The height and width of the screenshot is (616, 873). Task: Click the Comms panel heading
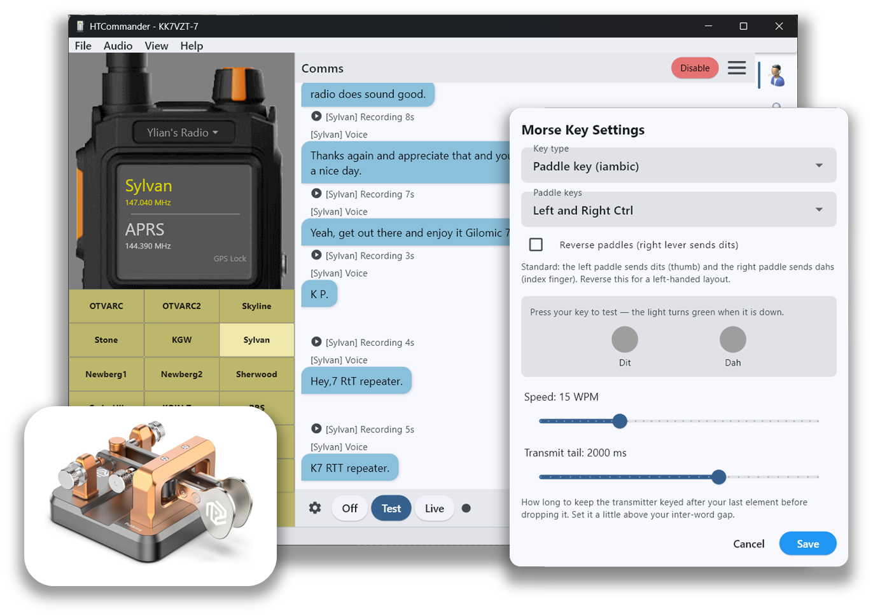pyautogui.click(x=323, y=68)
